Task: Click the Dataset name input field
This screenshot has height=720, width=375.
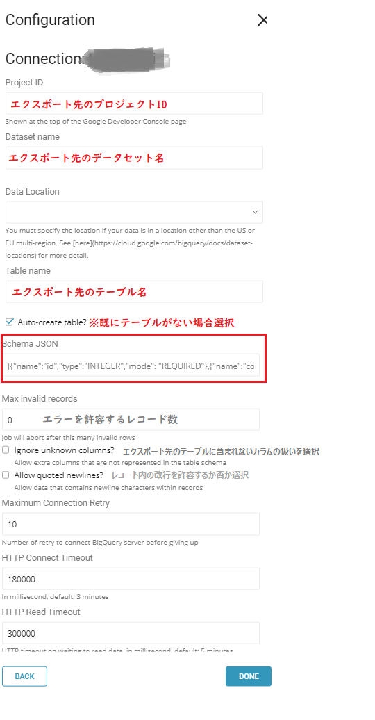Action: coord(134,158)
